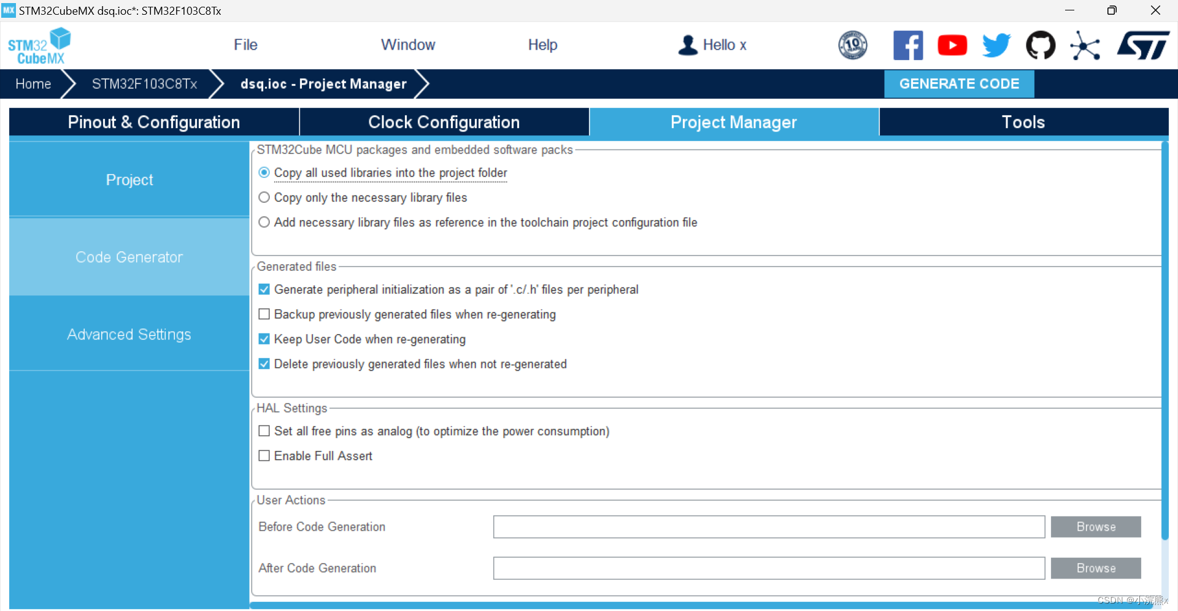Toggle Delete previously generated files checkbox

coord(264,364)
